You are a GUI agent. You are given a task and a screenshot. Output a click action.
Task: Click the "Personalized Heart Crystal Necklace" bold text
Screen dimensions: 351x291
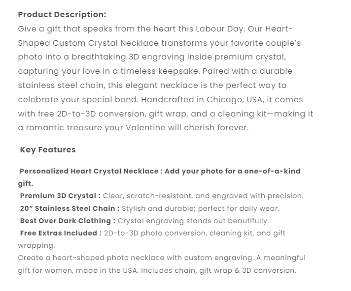(89, 171)
